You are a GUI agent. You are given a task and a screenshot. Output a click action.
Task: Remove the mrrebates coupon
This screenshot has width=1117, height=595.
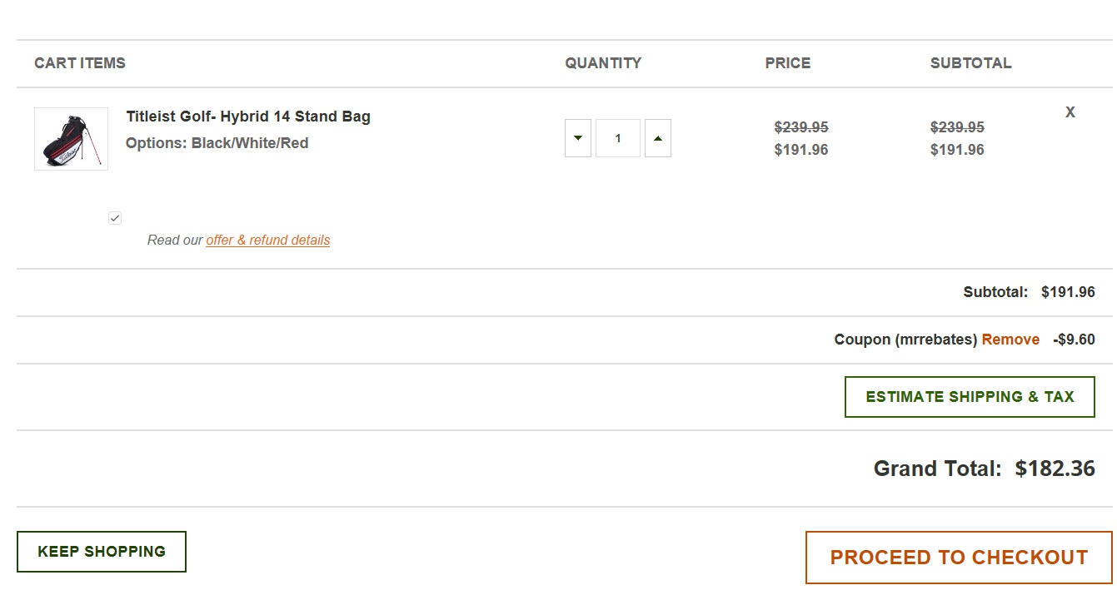1010,340
